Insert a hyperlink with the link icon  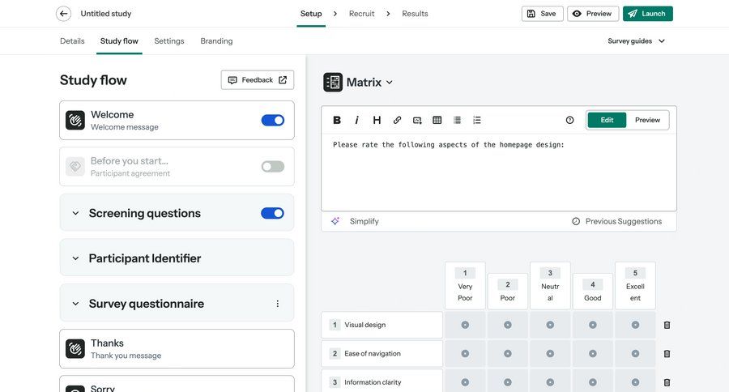(397, 120)
